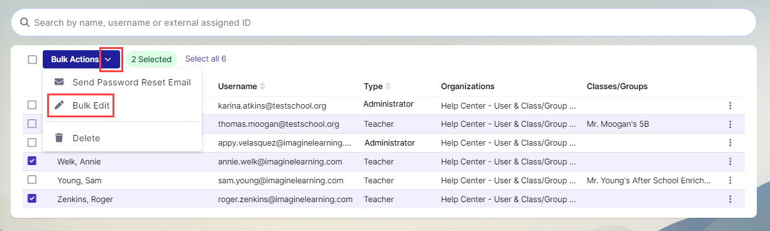This screenshot has height=231, width=770.
Task: Check the box for thomas.moogan row
Action: [32, 124]
